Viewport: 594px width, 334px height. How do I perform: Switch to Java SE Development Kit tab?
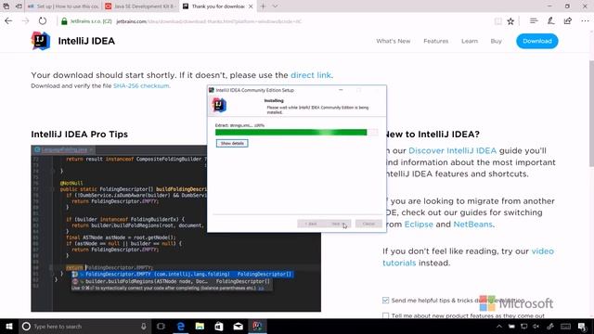pos(140,6)
